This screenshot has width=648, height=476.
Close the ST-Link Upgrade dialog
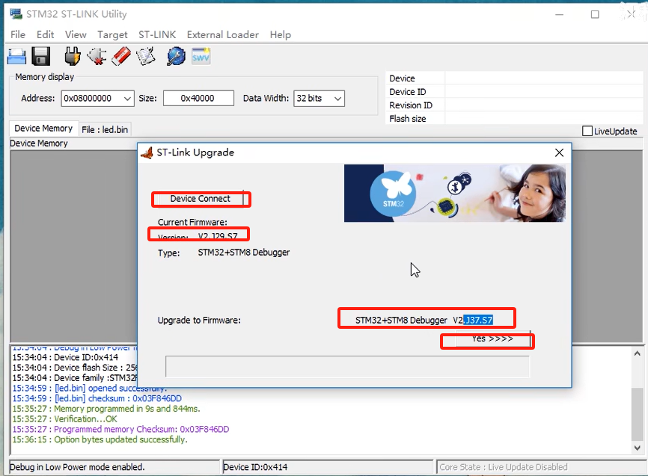[559, 152]
